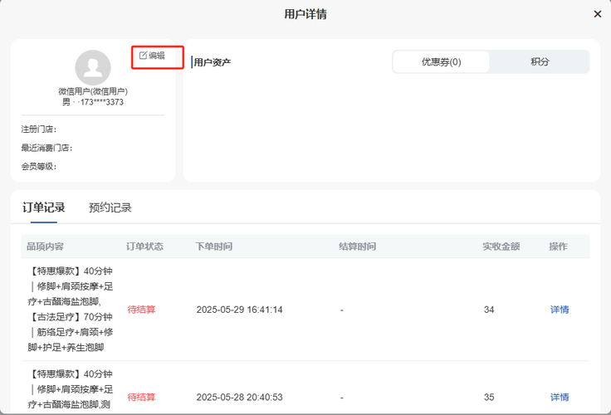Click the 【古法足疗】70分钟 item text
The image size is (611, 415).
71,317
